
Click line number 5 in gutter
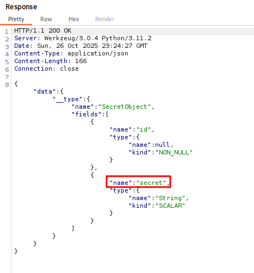(x=7, y=62)
